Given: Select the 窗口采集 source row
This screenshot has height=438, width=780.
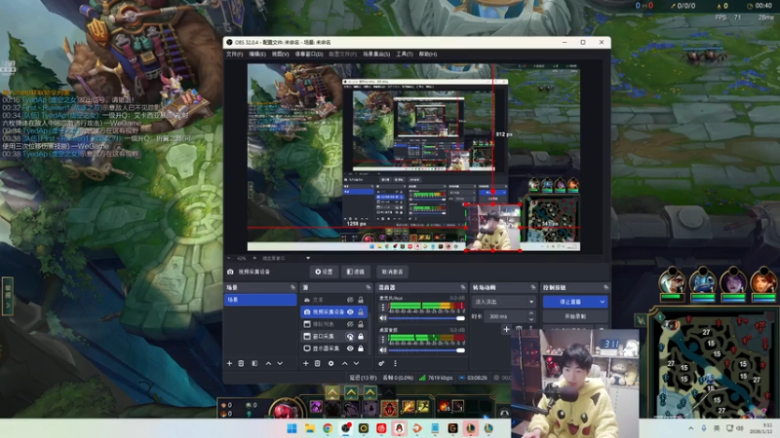Looking at the screenshot, I should [x=334, y=336].
